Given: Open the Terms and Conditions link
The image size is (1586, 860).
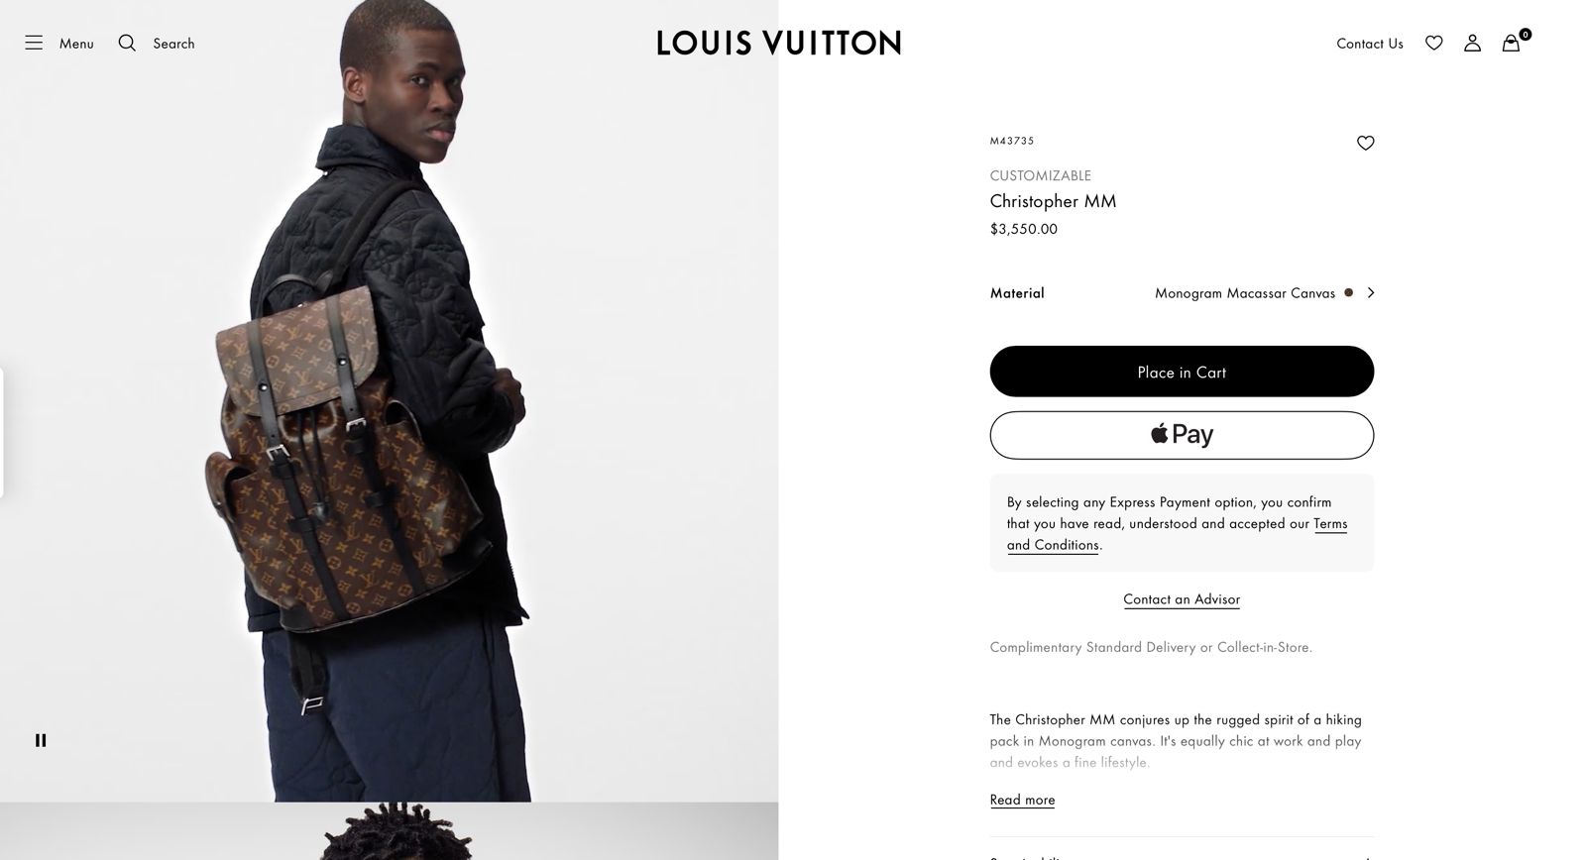Looking at the screenshot, I should (x=1178, y=534).
